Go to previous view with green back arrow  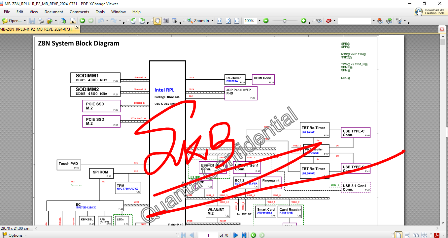pyautogui.click(x=82, y=21)
